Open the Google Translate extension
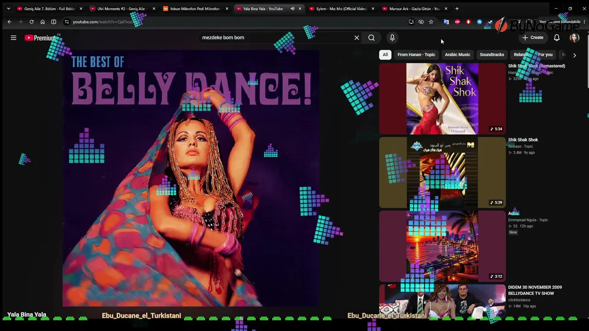Image resolution: width=589 pixels, height=331 pixels. (446, 22)
